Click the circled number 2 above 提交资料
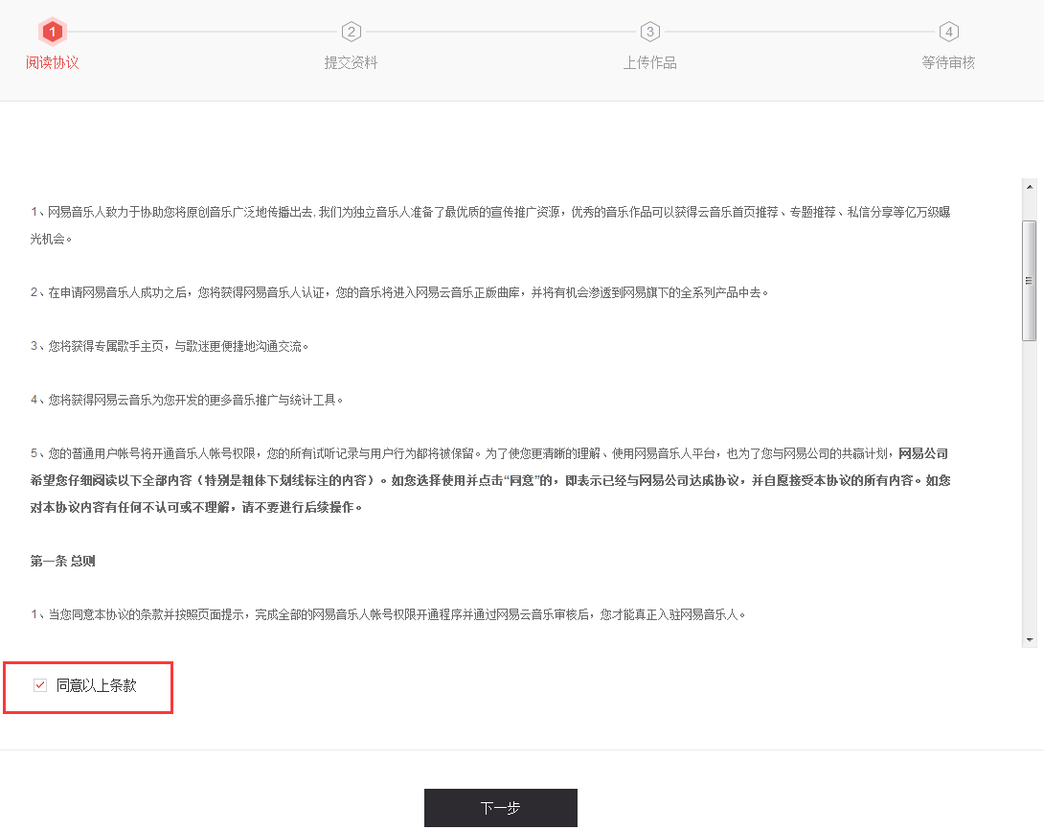The width and height of the screenshot is (1044, 830). 351,32
